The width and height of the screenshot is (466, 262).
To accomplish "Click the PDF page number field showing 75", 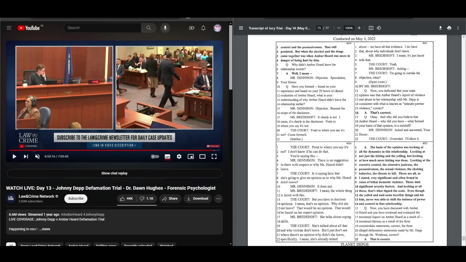I will tap(319, 28).
